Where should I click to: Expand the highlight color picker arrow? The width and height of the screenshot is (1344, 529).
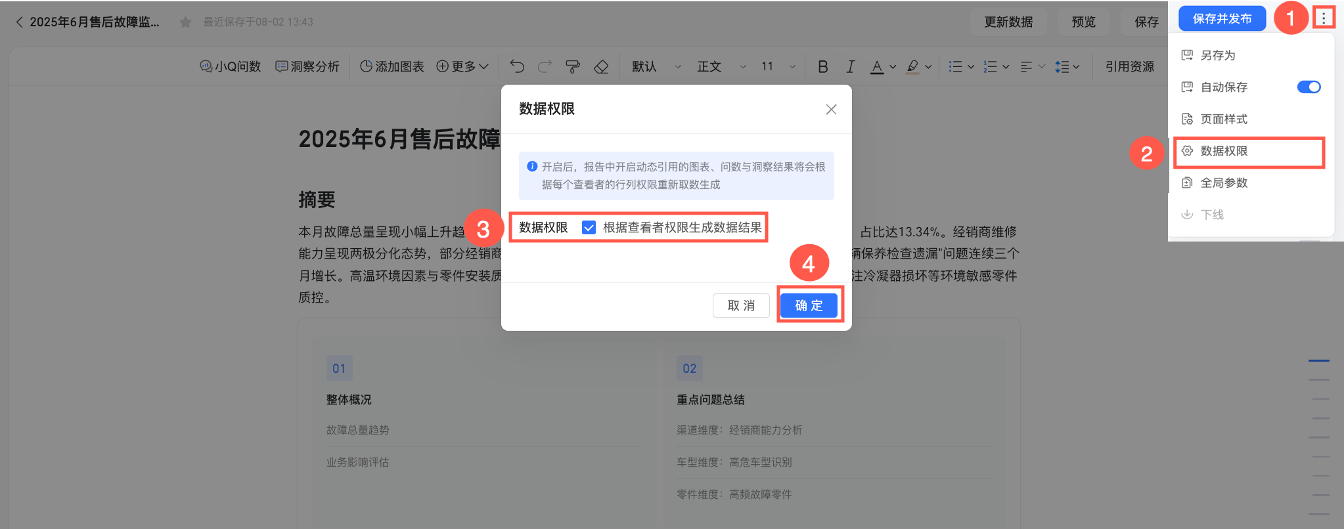[928, 67]
